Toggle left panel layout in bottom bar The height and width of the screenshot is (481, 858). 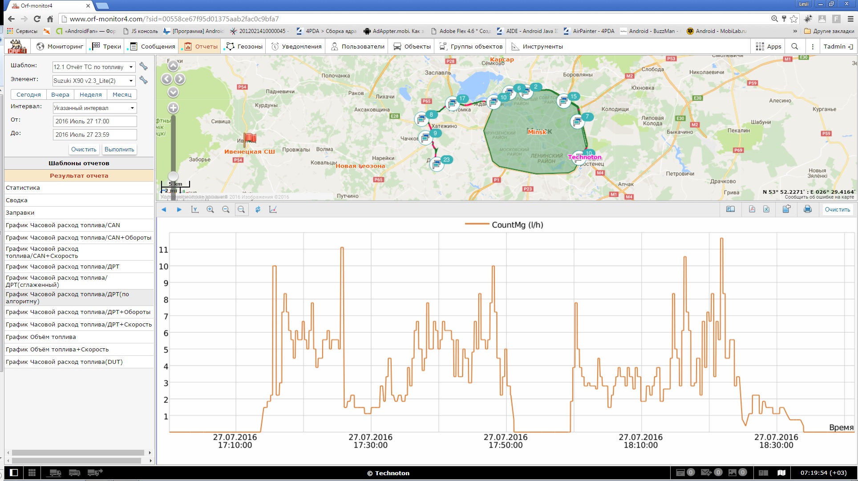tap(14, 473)
